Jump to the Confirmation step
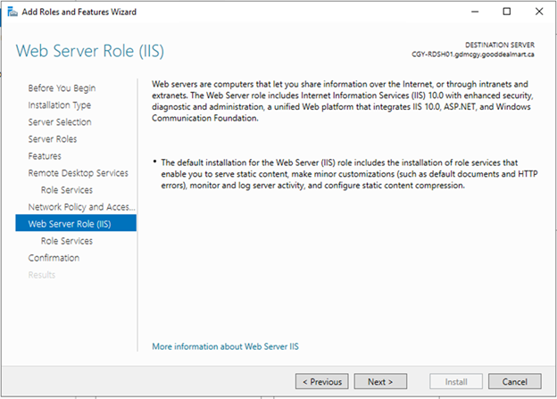Screen dimensions: 557x399 (54, 258)
